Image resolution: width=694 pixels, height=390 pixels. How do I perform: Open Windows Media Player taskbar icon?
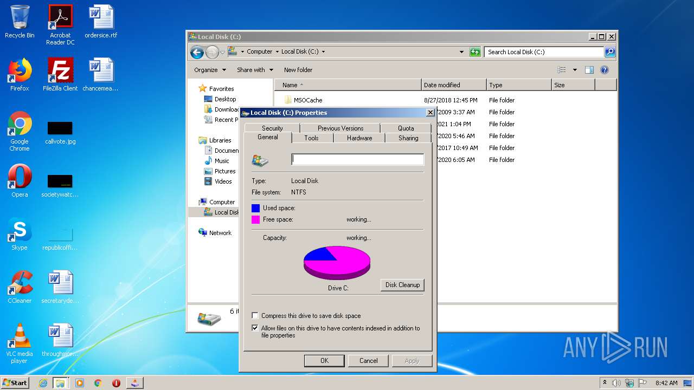tap(80, 383)
